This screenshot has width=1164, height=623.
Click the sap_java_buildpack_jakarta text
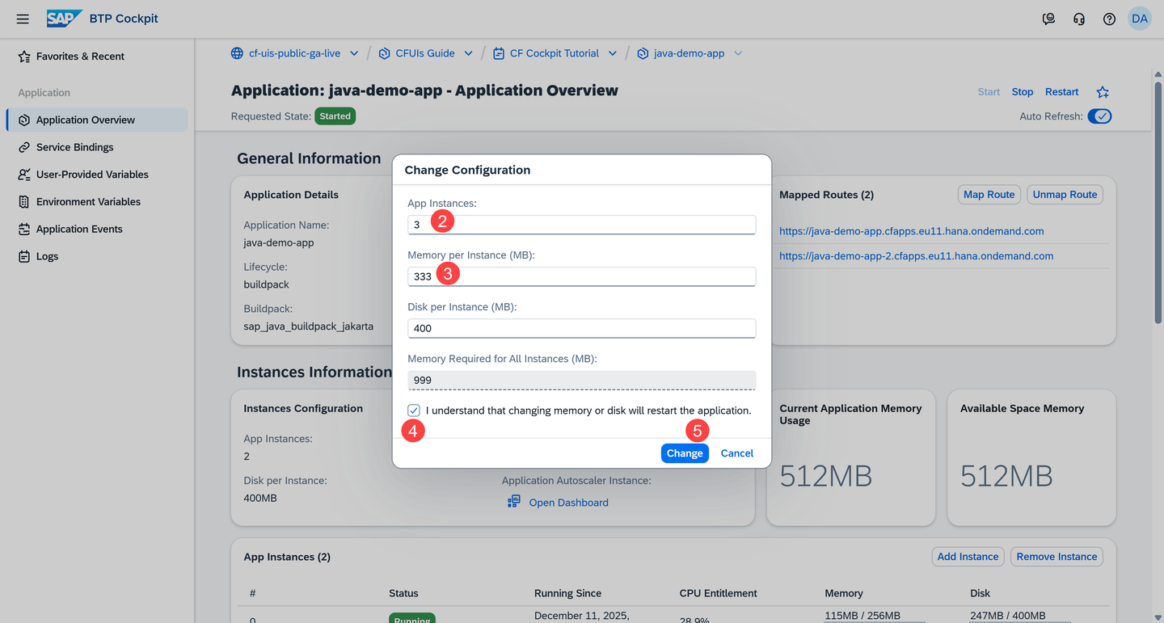pyautogui.click(x=309, y=326)
